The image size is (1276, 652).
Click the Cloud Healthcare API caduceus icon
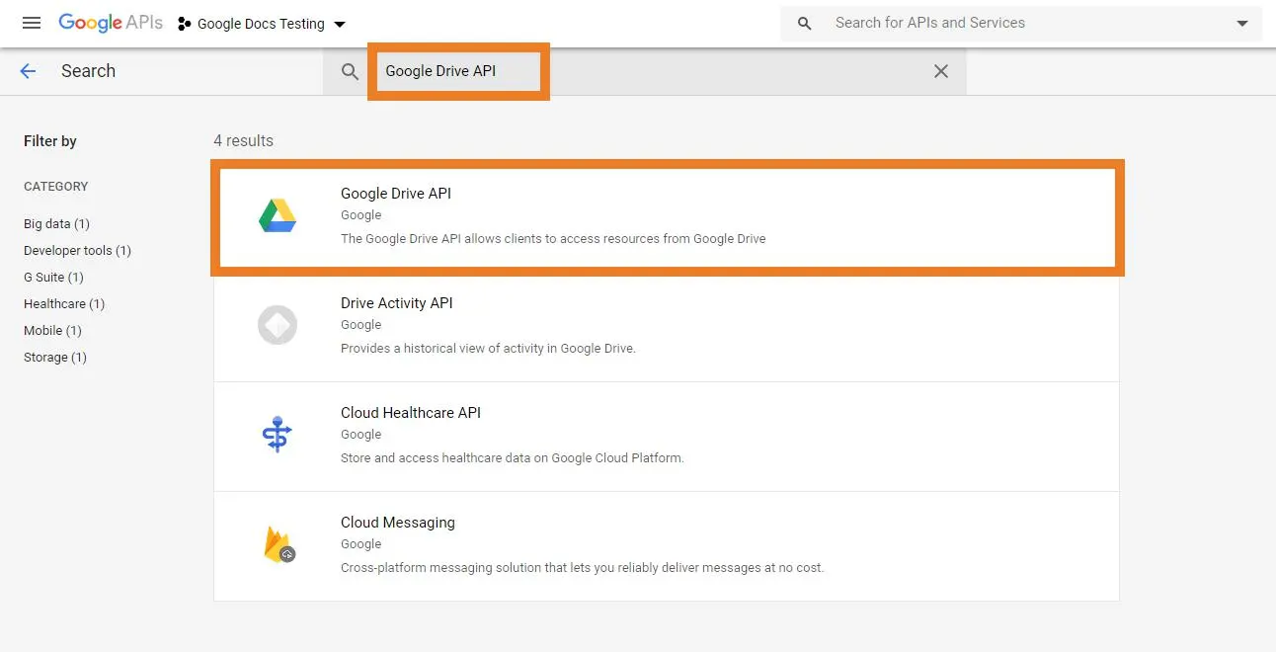click(x=278, y=435)
